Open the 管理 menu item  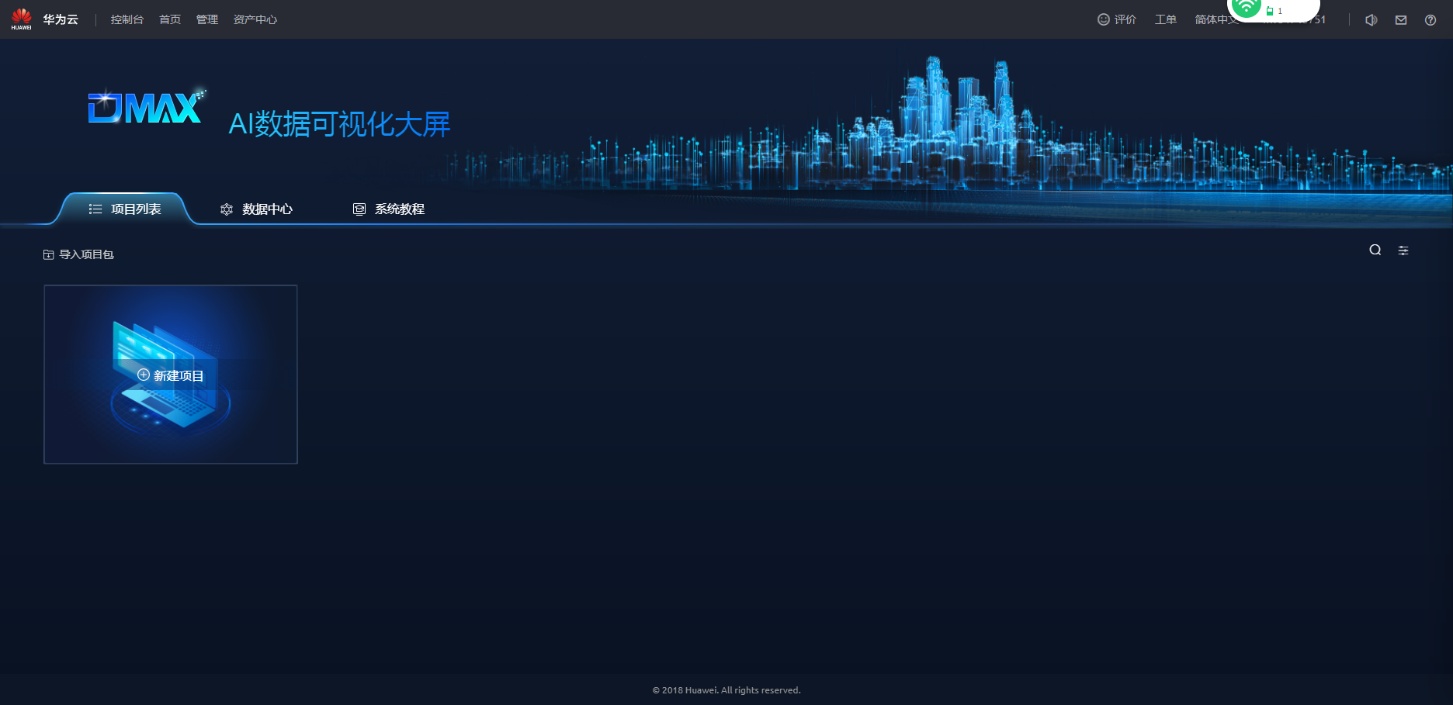pos(207,19)
